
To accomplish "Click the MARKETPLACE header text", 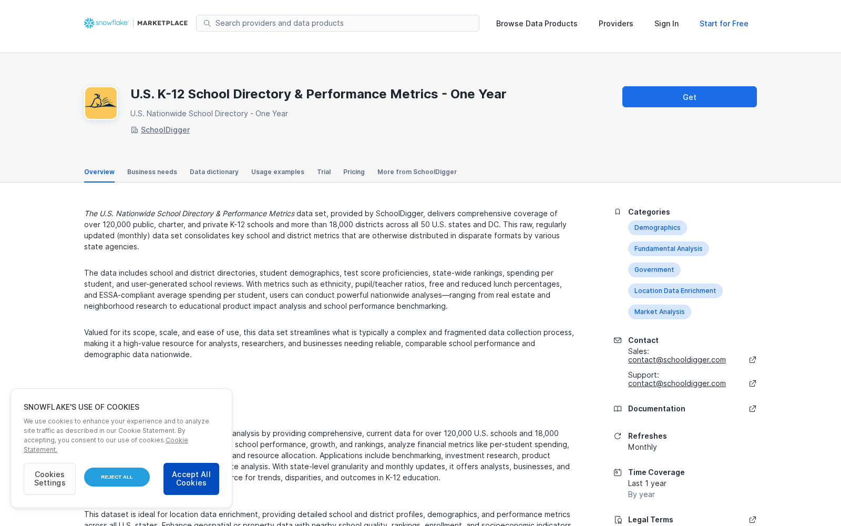I will [162, 23].
